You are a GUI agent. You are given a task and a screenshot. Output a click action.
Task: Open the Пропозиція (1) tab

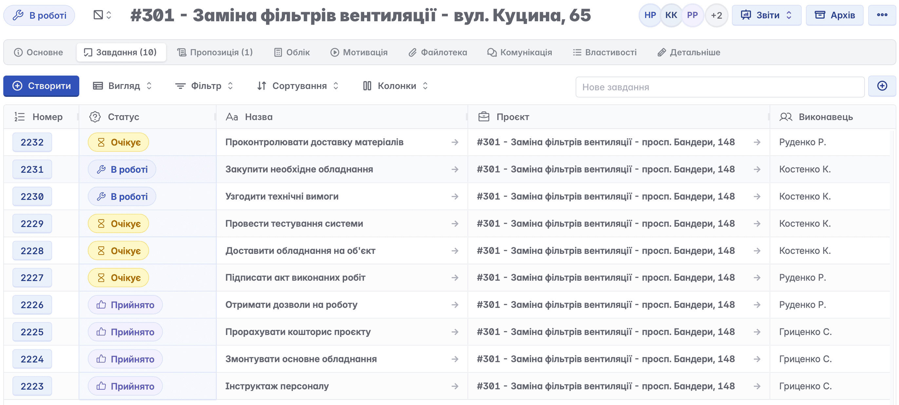click(215, 52)
